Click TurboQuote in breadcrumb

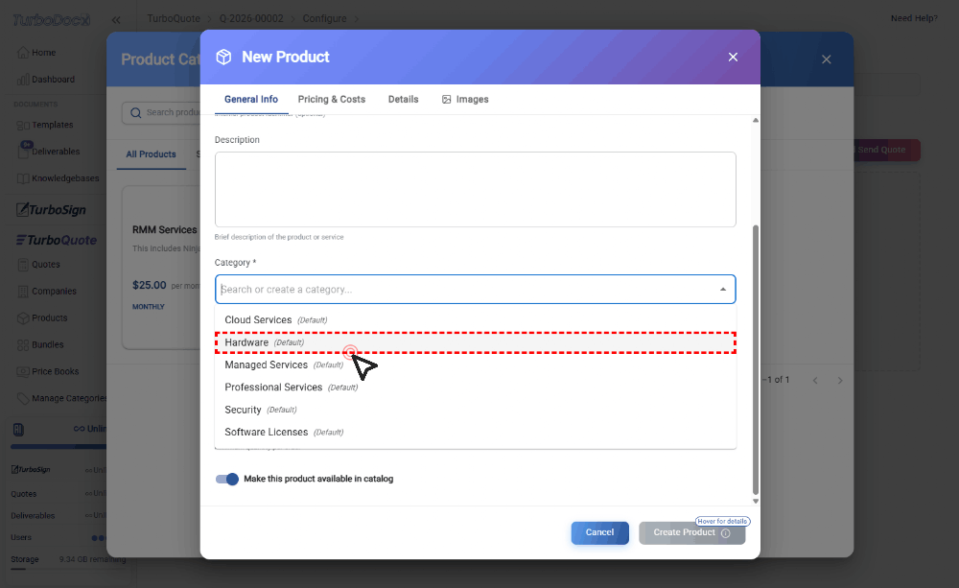[174, 18]
